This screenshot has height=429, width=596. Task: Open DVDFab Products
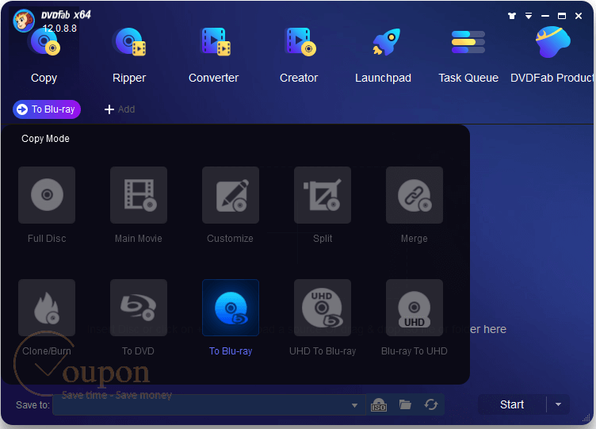(x=552, y=56)
